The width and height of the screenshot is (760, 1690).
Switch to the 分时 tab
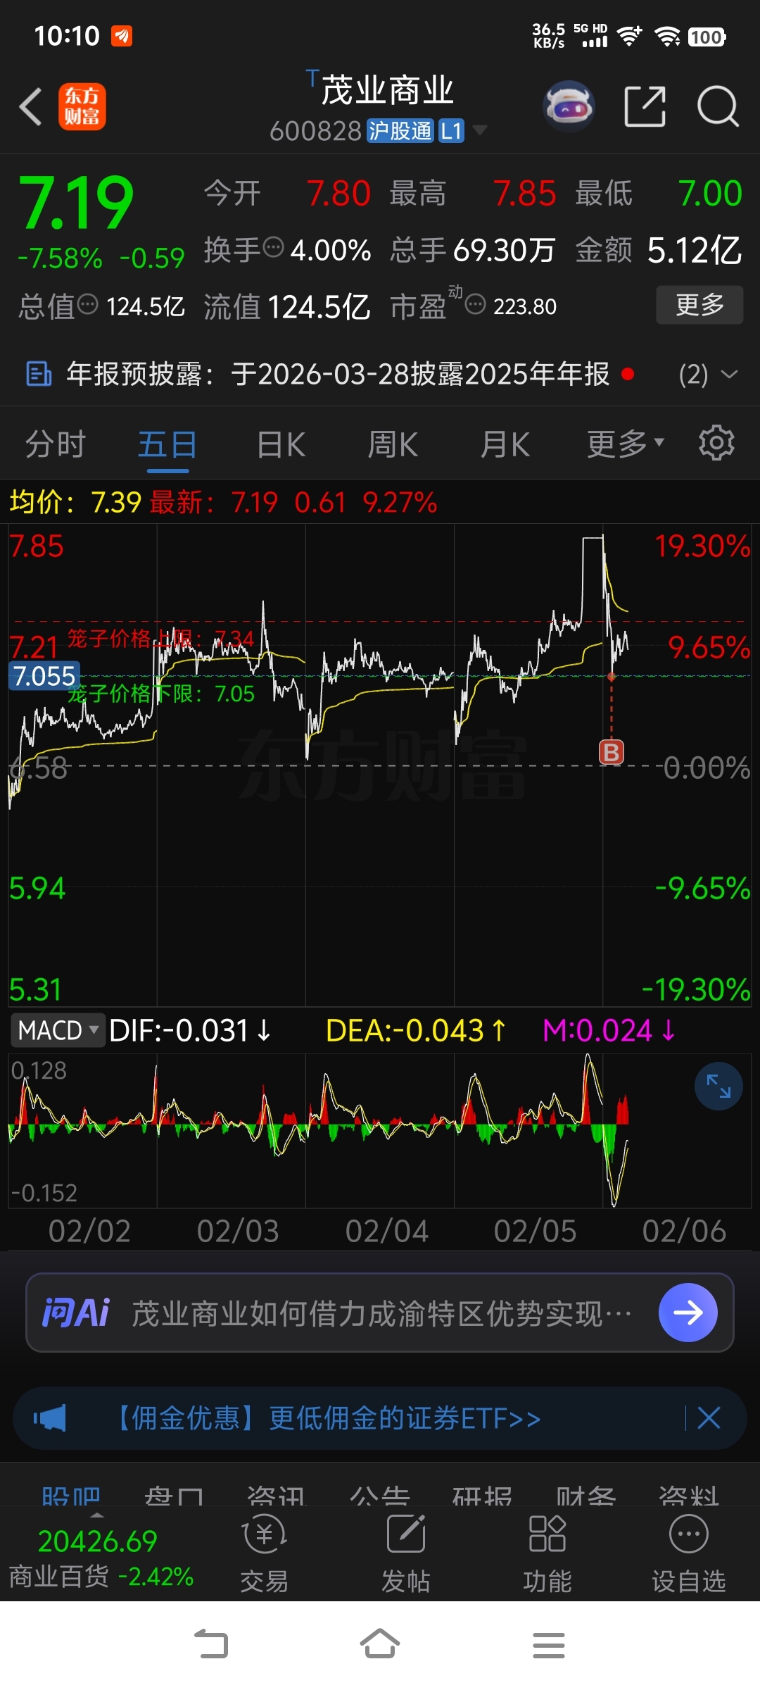[56, 445]
